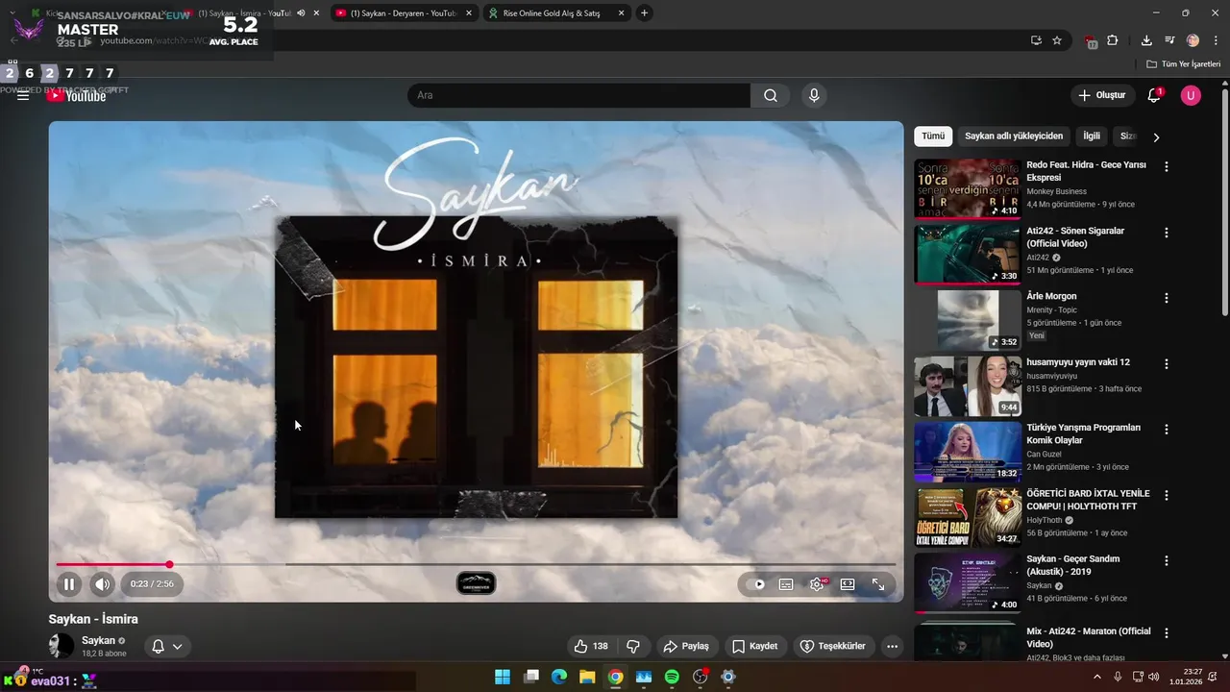Viewport: 1230px width, 692px height.
Task: Seek along the video progress bar
Action: coord(476,564)
